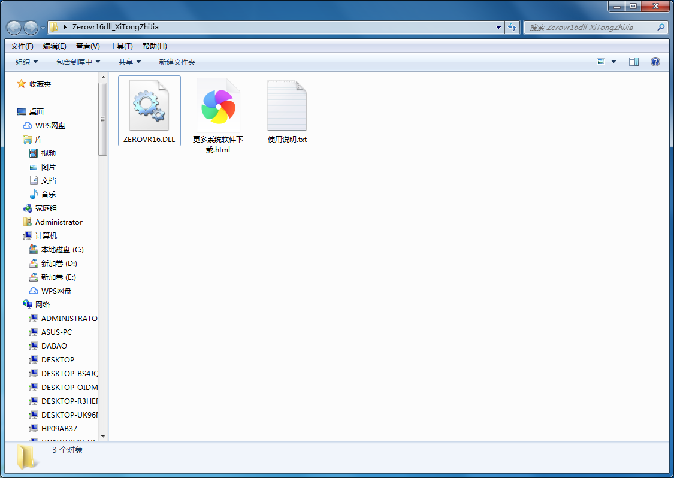The width and height of the screenshot is (674, 478).
Task: Click the 网络 network icon
Action: 28,304
